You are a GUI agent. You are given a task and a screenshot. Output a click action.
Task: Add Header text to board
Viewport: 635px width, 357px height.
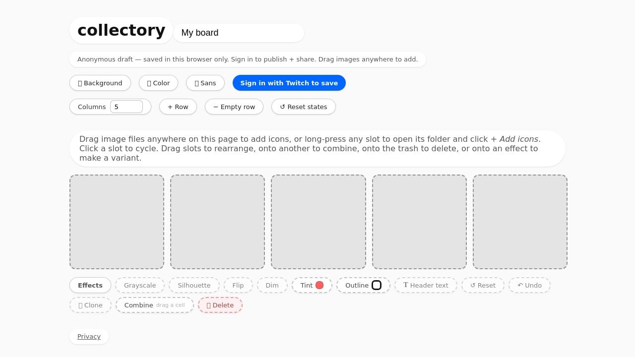tap(426, 285)
